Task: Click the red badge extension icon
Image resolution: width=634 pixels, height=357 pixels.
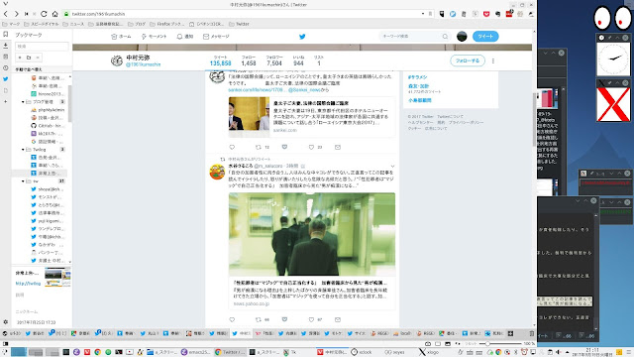Action: tap(509, 14)
